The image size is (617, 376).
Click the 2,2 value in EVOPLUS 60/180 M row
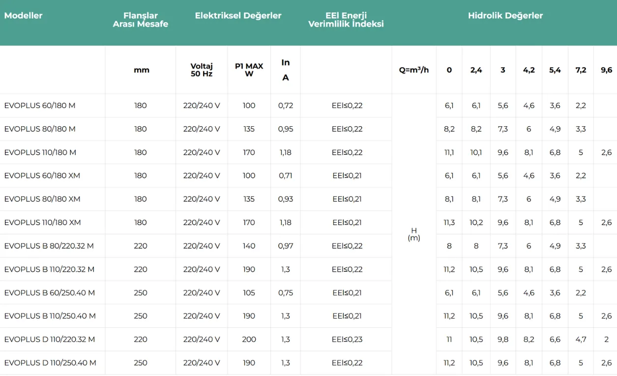click(x=581, y=106)
